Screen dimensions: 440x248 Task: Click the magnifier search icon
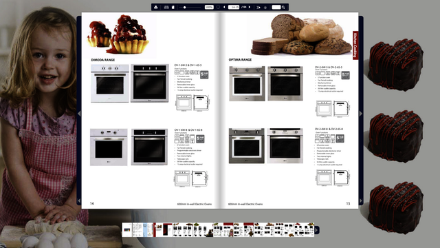(283, 7)
